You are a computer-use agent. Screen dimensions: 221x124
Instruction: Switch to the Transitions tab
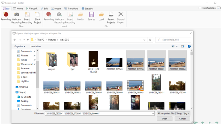click(x=71, y=9)
